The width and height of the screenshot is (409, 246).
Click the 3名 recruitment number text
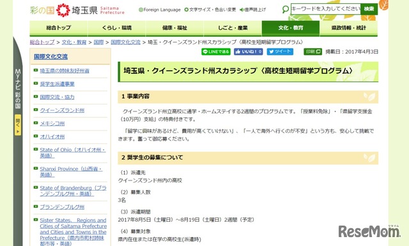pyautogui.click(x=122, y=200)
